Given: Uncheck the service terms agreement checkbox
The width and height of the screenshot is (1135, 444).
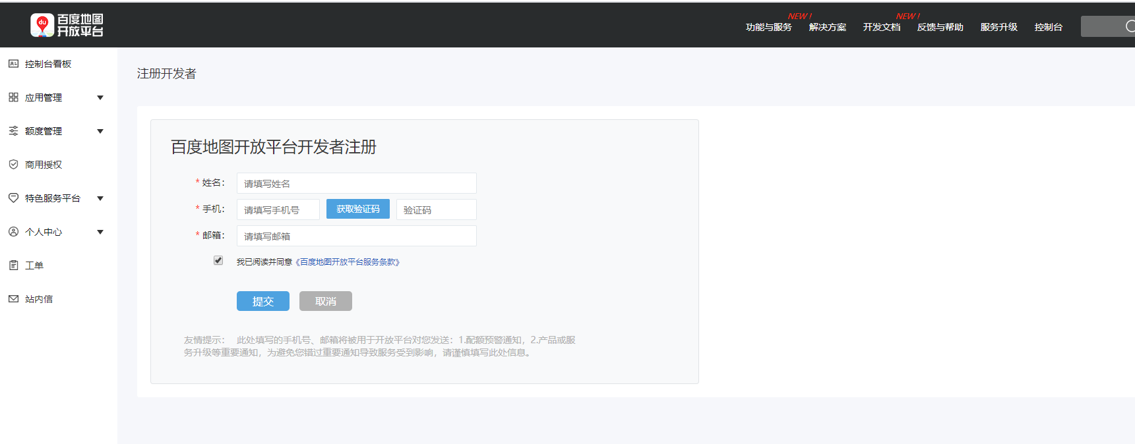Looking at the screenshot, I should click(x=218, y=260).
